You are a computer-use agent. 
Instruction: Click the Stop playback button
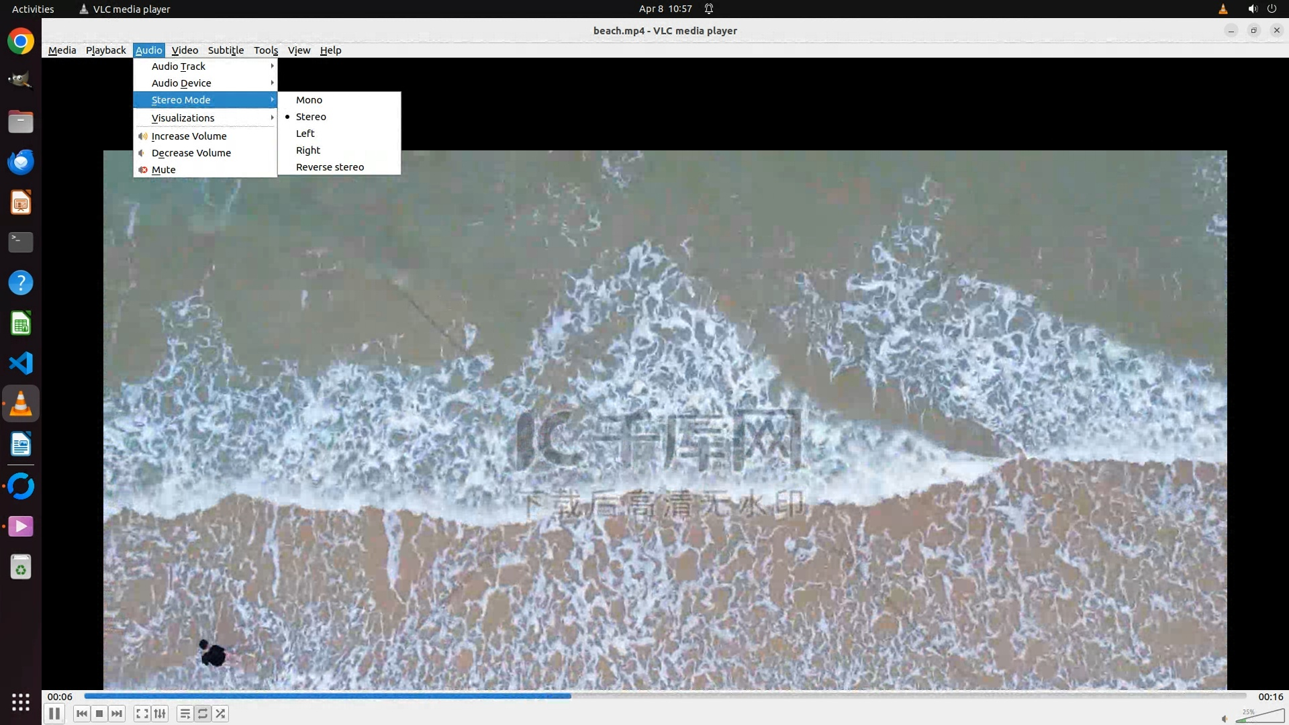[99, 714]
